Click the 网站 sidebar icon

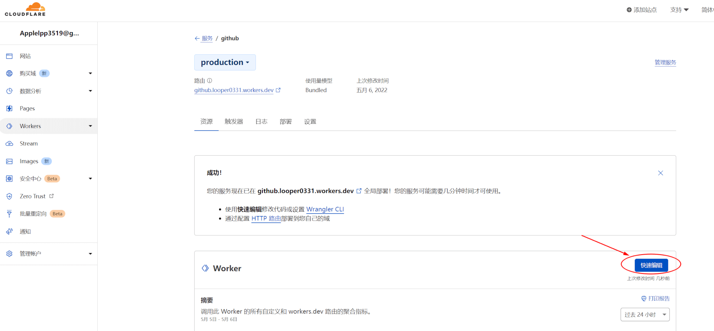pos(9,56)
